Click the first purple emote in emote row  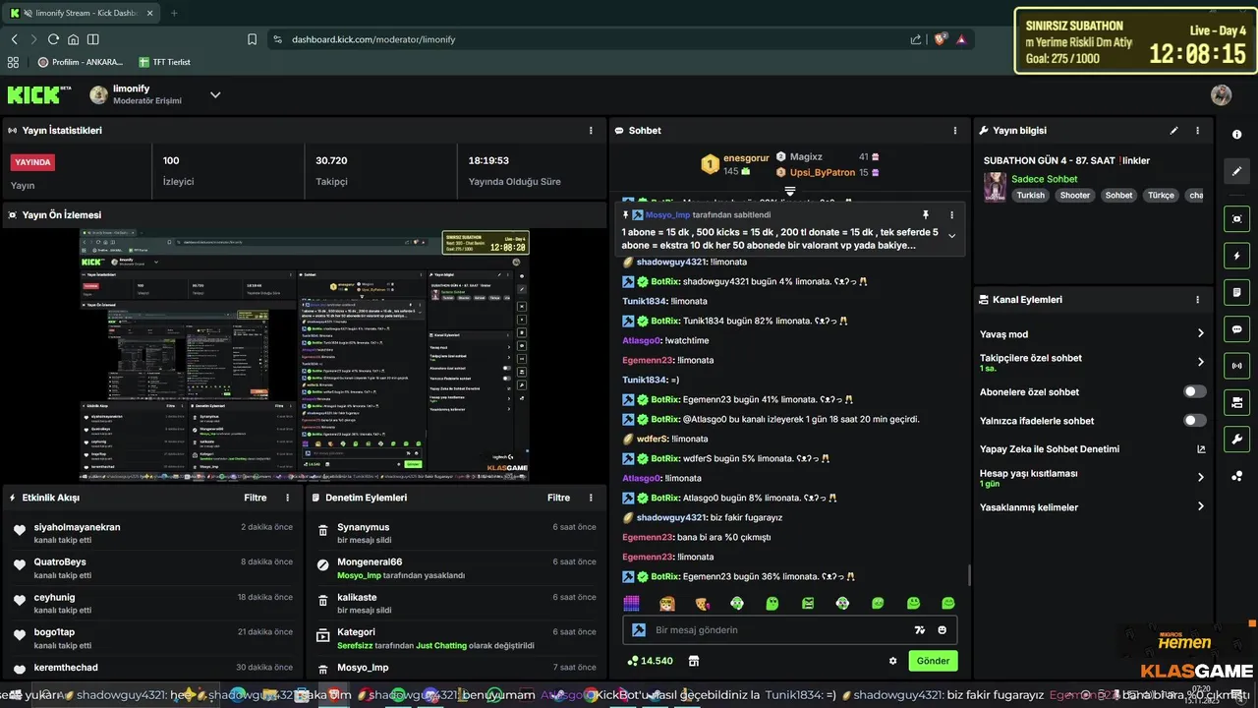pyautogui.click(x=632, y=603)
